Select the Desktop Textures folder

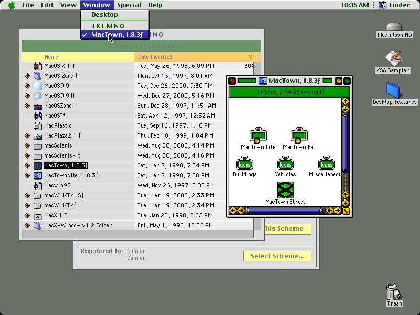(393, 90)
